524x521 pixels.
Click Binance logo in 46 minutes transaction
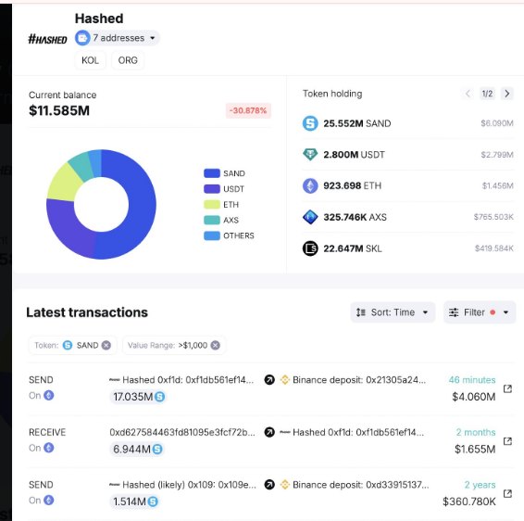coord(285,380)
